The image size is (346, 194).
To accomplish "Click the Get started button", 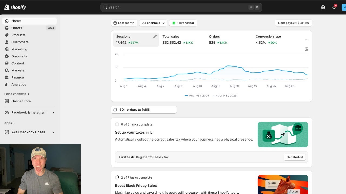I will coord(295,157).
